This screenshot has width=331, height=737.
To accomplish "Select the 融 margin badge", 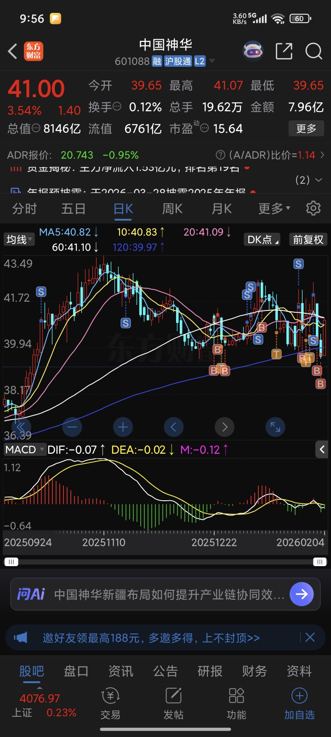I will point(157,61).
